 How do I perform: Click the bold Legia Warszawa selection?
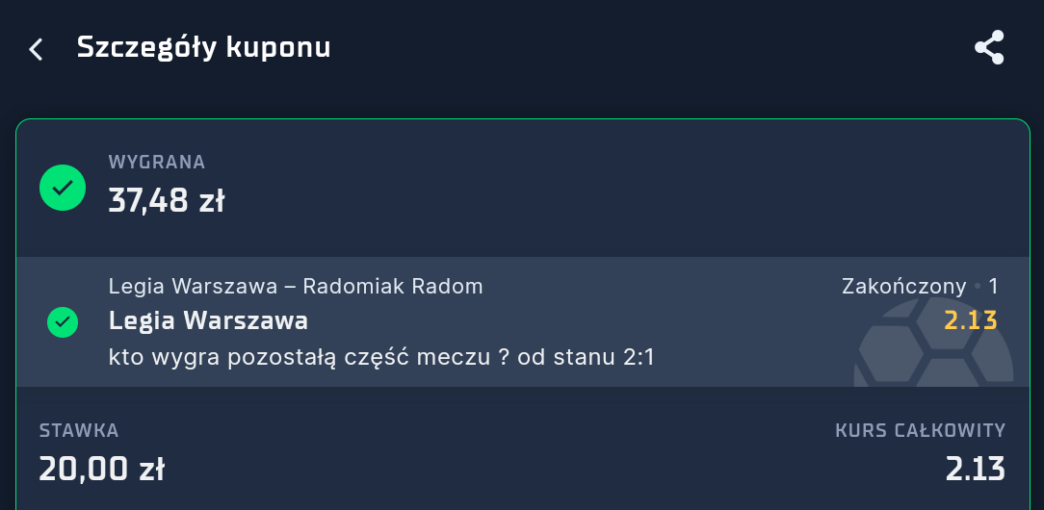[x=208, y=320]
